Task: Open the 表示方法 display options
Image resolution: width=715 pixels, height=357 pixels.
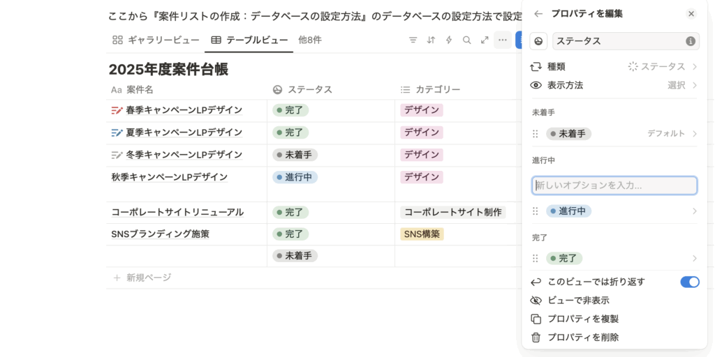Action: (x=614, y=85)
